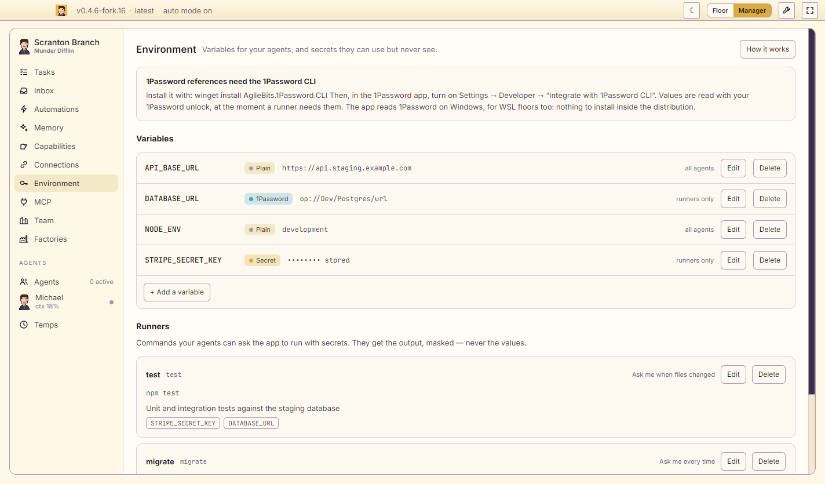Delete the migrate runner
The image size is (825, 484).
point(769,461)
